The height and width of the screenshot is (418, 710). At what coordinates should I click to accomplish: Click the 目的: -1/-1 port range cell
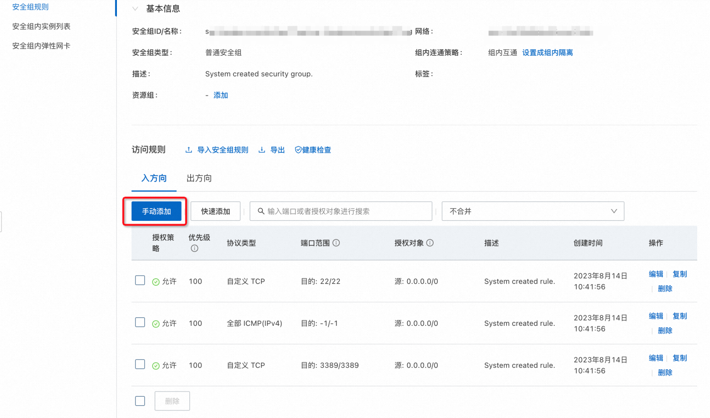(319, 323)
